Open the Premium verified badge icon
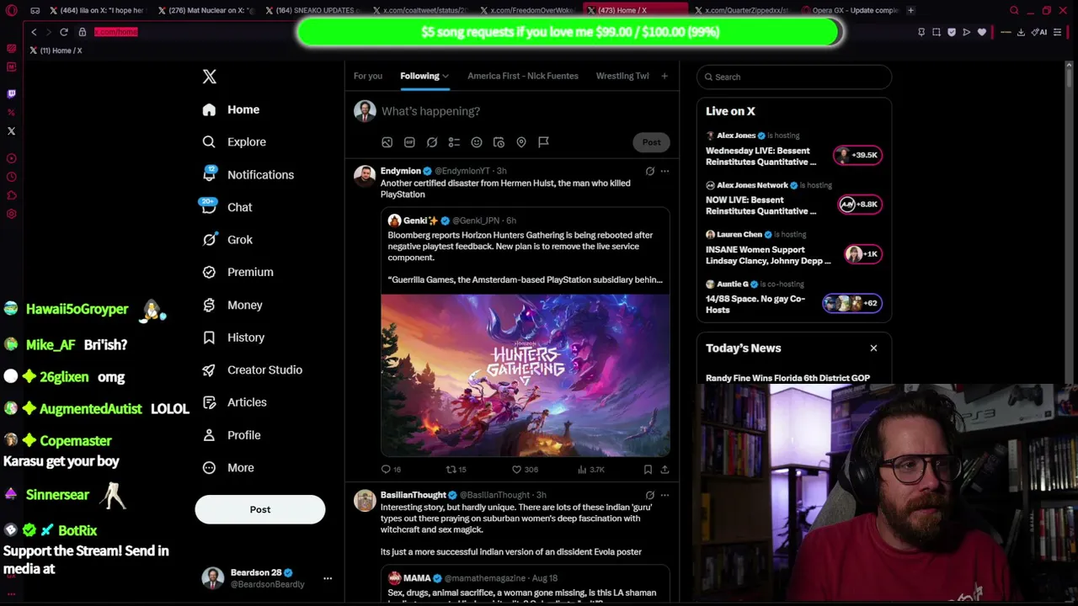The width and height of the screenshot is (1078, 606). coord(209,272)
